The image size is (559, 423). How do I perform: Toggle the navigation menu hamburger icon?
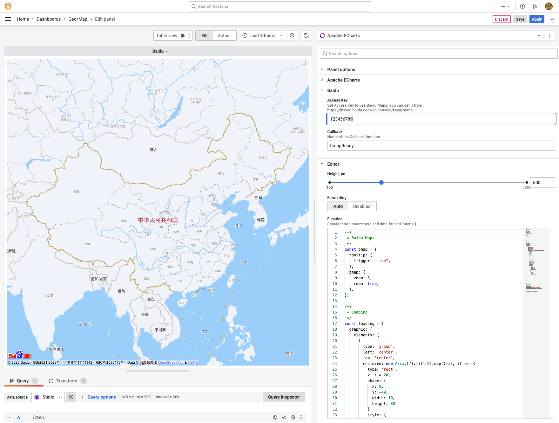point(8,19)
